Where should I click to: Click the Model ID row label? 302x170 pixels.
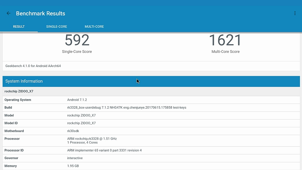click(x=11, y=123)
